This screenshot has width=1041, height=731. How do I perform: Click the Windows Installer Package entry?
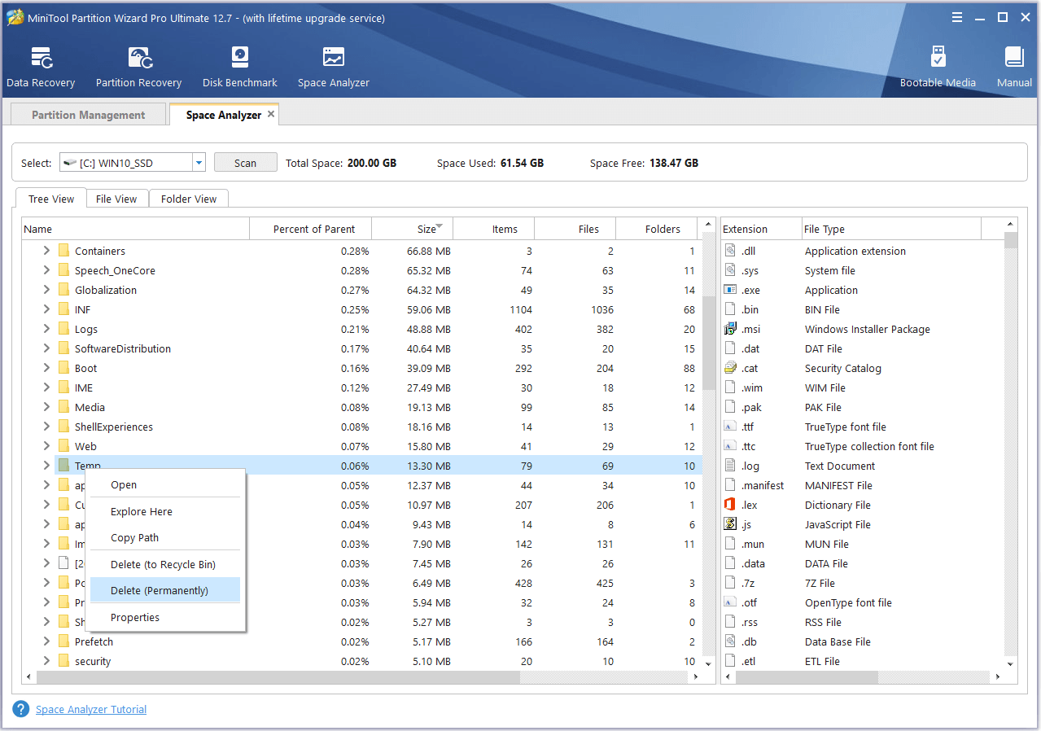click(x=868, y=330)
